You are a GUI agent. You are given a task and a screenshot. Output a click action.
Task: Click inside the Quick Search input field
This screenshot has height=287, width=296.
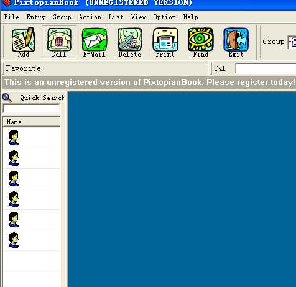(x=32, y=109)
